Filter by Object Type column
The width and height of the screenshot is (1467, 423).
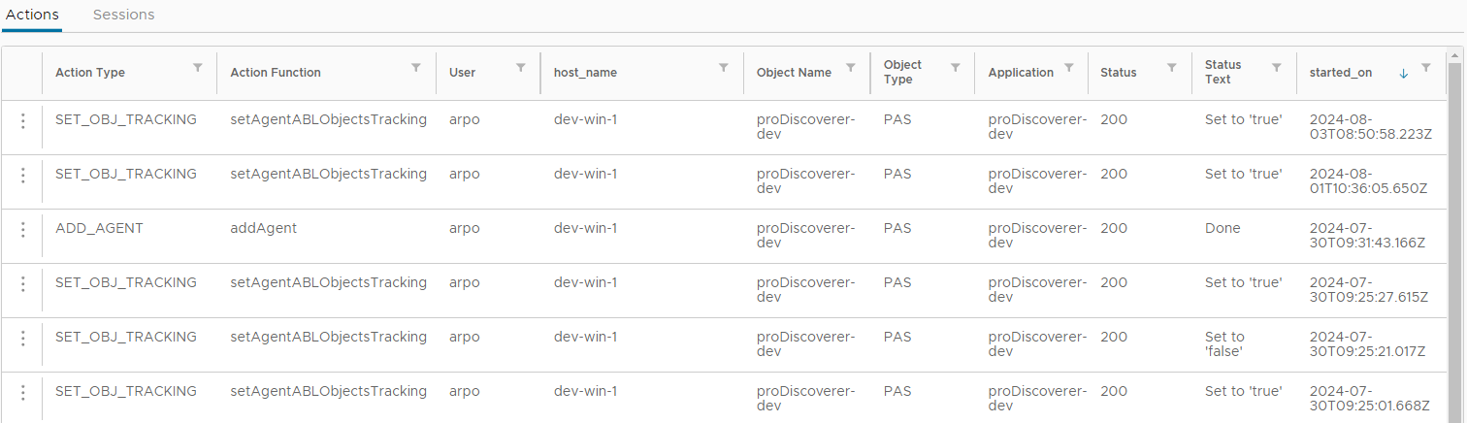tap(955, 68)
